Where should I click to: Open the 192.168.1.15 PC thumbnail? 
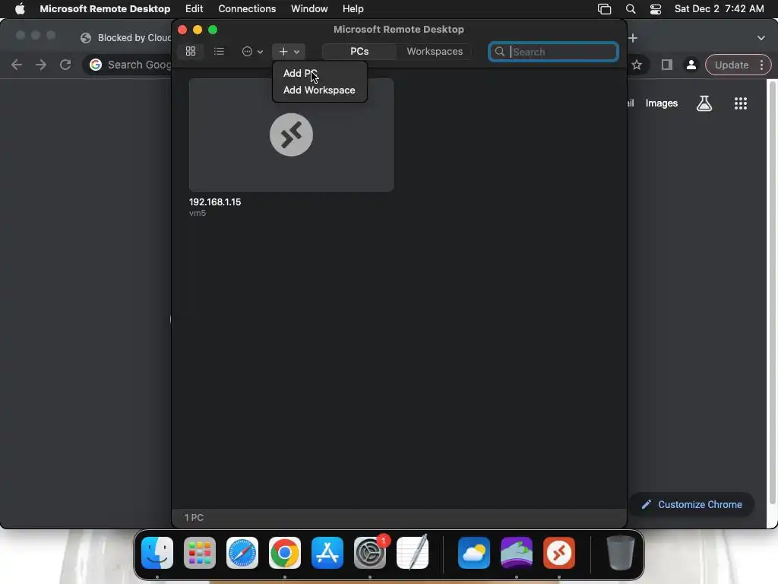pyautogui.click(x=291, y=135)
